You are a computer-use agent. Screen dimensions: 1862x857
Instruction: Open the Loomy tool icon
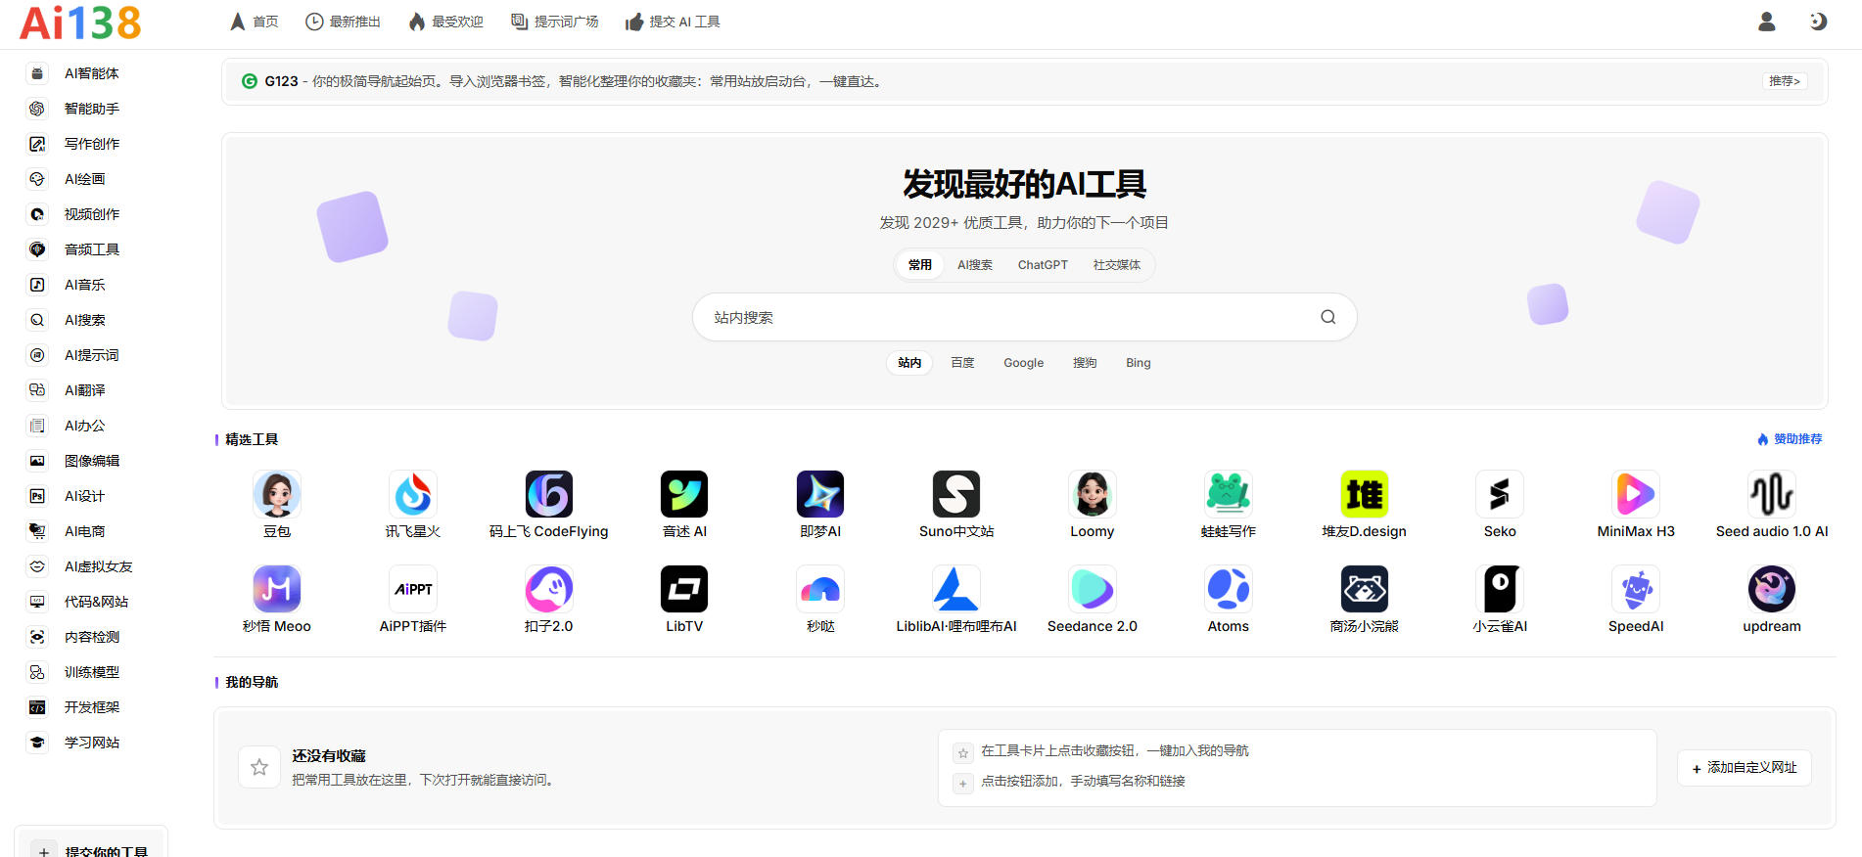coord(1093,494)
